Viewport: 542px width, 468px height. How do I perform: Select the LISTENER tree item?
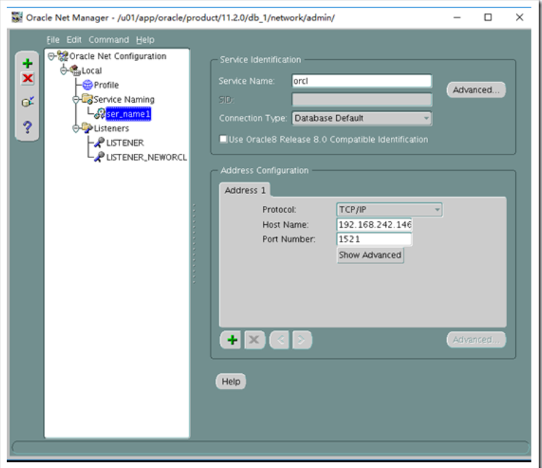coord(125,143)
